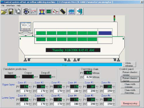Click the Chain width widening button
This screenshot has height=108, width=144.
coord(130,85)
